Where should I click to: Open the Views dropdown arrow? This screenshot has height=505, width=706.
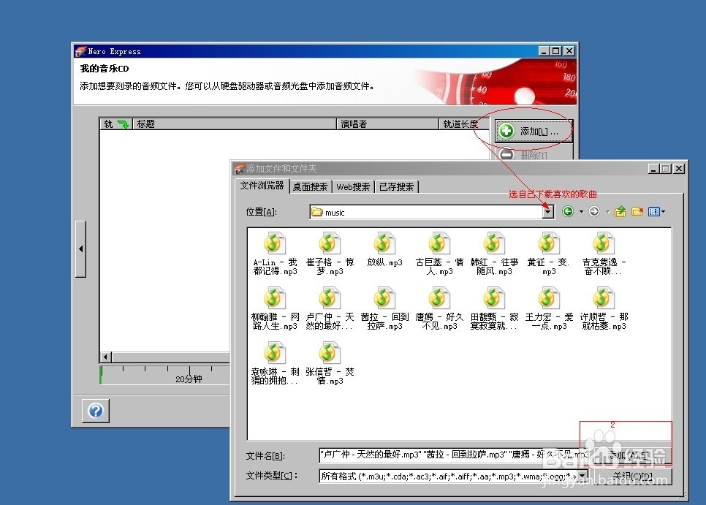click(x=662, y=210)
